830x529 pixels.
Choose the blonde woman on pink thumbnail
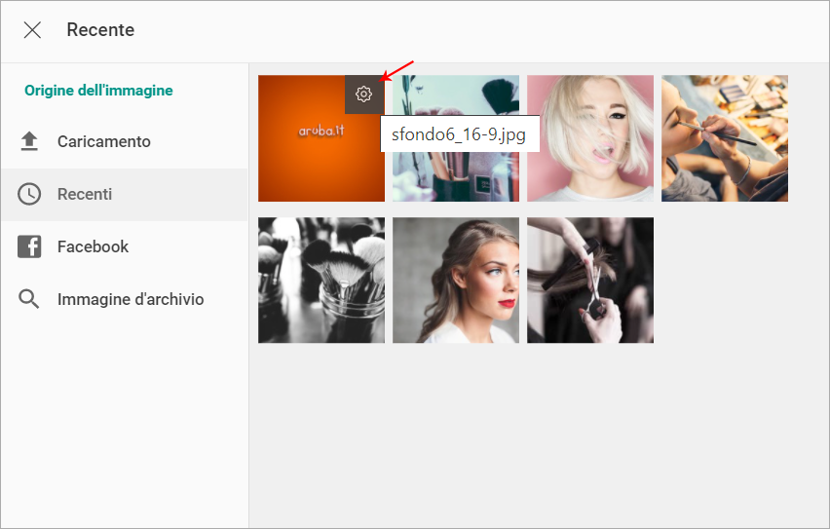point(590,138)
